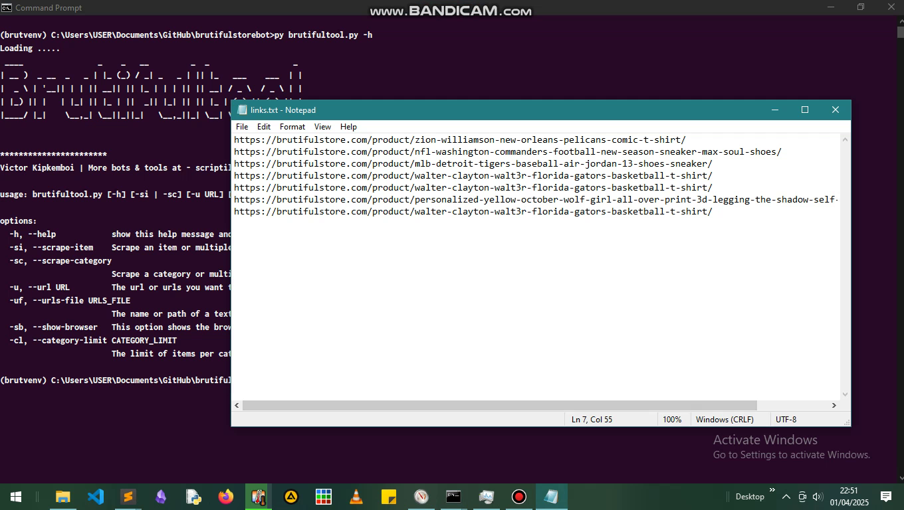The image size is (904, 510).
Task: Open the Obsidian app in taskbar
Action: [x=161, y=496]
